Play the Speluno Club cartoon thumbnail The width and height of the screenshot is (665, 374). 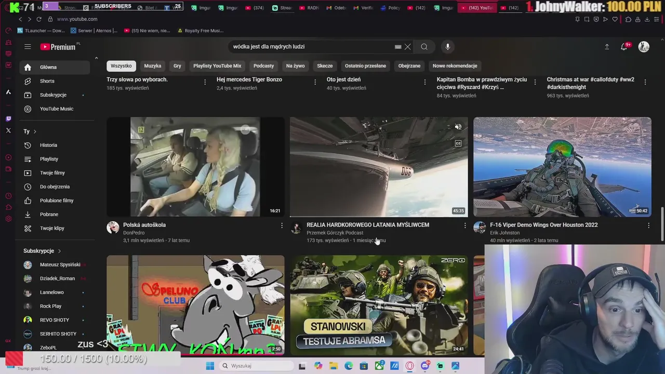pyautogui.click(x=195, y=305)
